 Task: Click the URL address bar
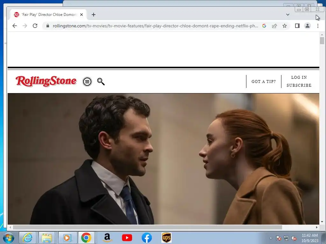[155, 26]
